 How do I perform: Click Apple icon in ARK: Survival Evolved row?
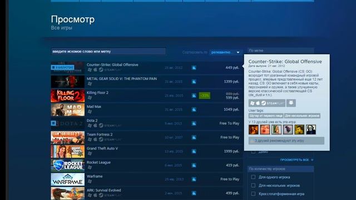coord(95,195)
